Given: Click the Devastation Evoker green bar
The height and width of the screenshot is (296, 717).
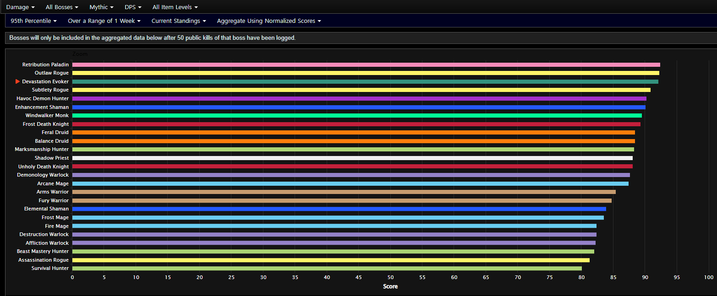Looking at the screenshot, I should click(365, 81).
